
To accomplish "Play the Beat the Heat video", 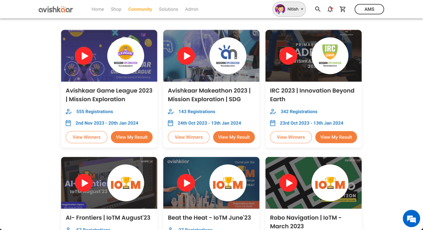I will pyautogui.click(x=186, y=183).
